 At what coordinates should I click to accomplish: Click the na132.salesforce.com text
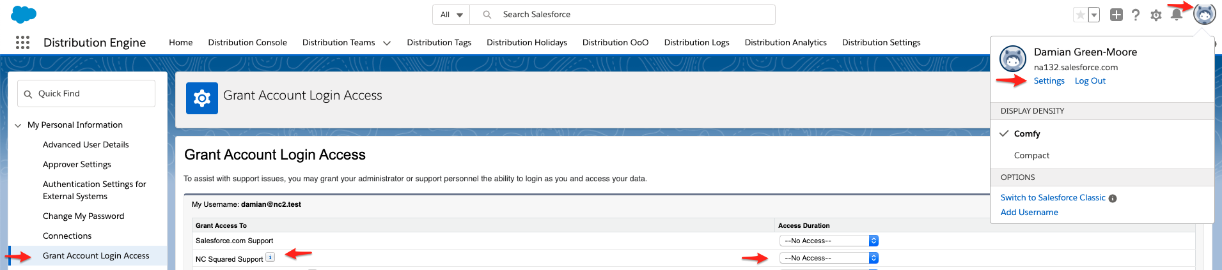point(1076,68)
